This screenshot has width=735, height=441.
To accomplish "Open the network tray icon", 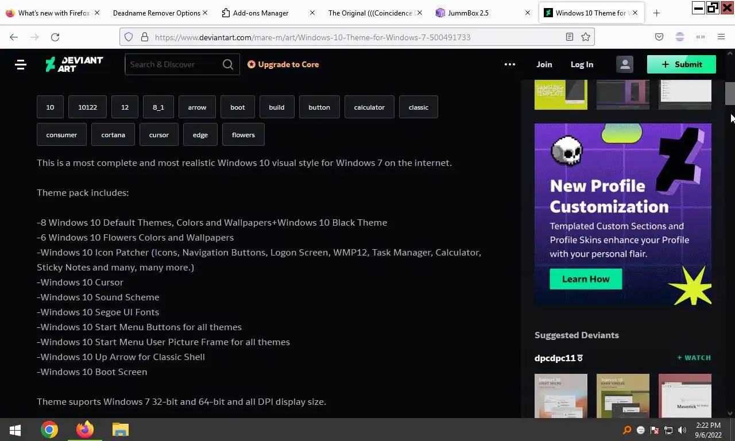I will click(x=668, y=430).
